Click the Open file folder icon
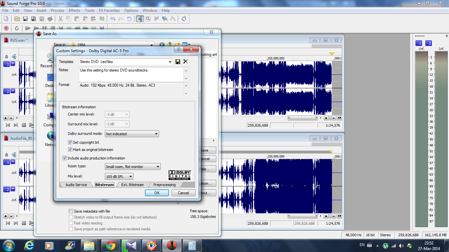 17,19
